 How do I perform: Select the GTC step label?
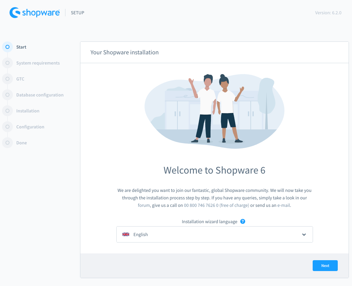click(20, 79)
